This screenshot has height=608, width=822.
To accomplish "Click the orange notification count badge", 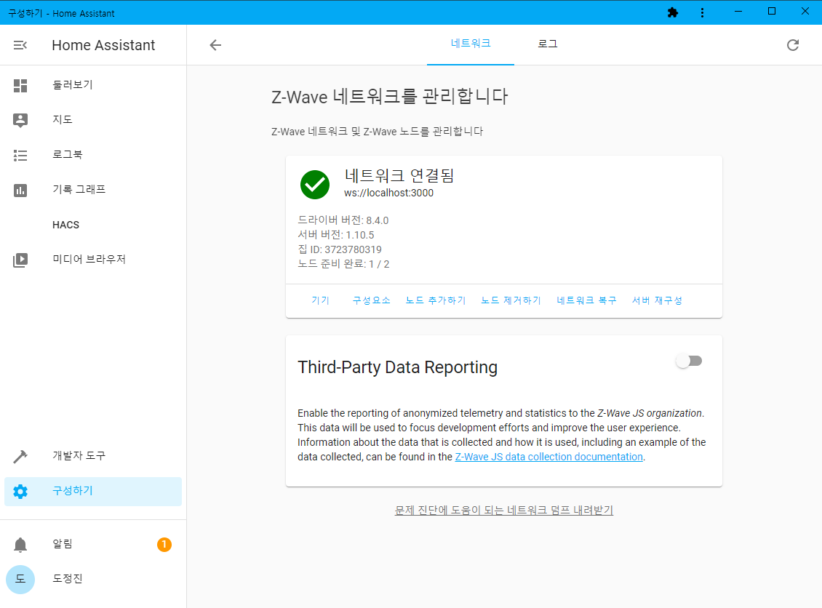I will (164, 545).
